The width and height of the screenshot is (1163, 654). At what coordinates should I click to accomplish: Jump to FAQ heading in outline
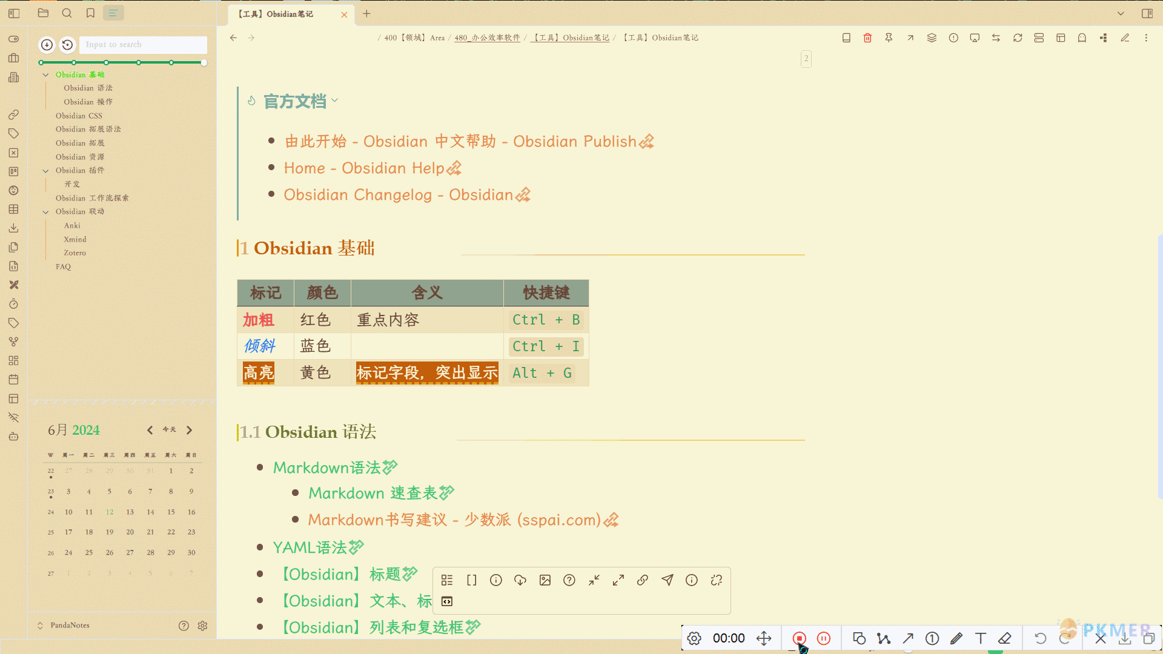coord(63,266)
